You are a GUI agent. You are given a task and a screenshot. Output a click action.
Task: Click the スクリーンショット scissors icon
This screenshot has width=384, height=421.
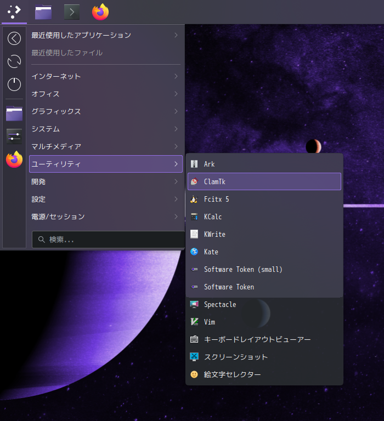(194, 357)
